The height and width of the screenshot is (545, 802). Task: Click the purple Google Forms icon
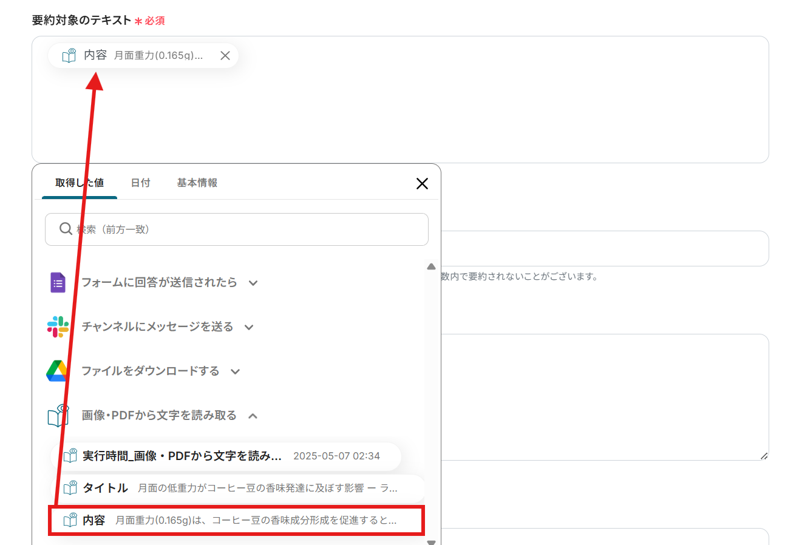pos(58,283)
